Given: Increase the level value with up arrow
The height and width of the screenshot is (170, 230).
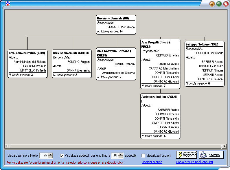Looking at the screenshot, I should [51, 154].
